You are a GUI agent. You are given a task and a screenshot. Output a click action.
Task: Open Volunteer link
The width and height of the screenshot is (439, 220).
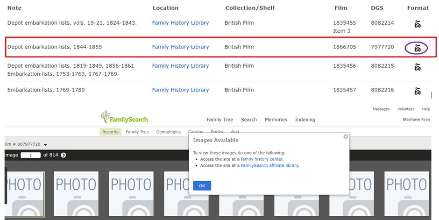pos(406,109)
